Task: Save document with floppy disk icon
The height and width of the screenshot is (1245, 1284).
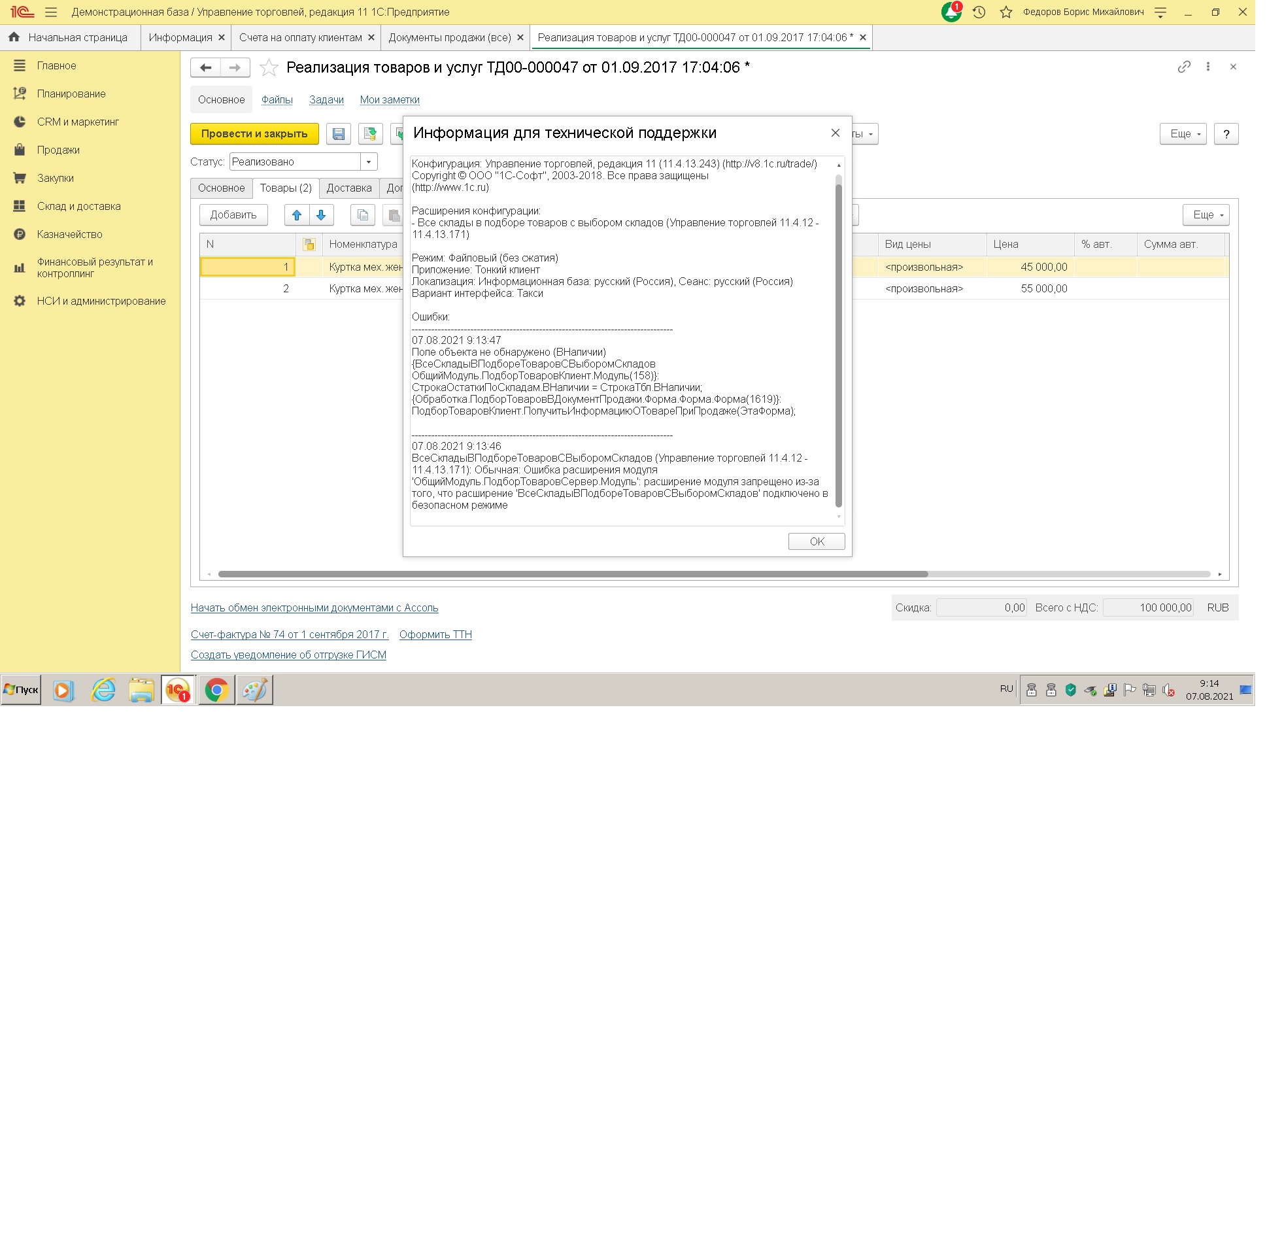Action: pos(339,133)
